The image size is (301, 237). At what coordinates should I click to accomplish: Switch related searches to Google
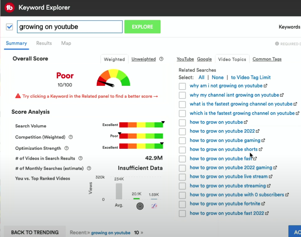coord(204,59)
